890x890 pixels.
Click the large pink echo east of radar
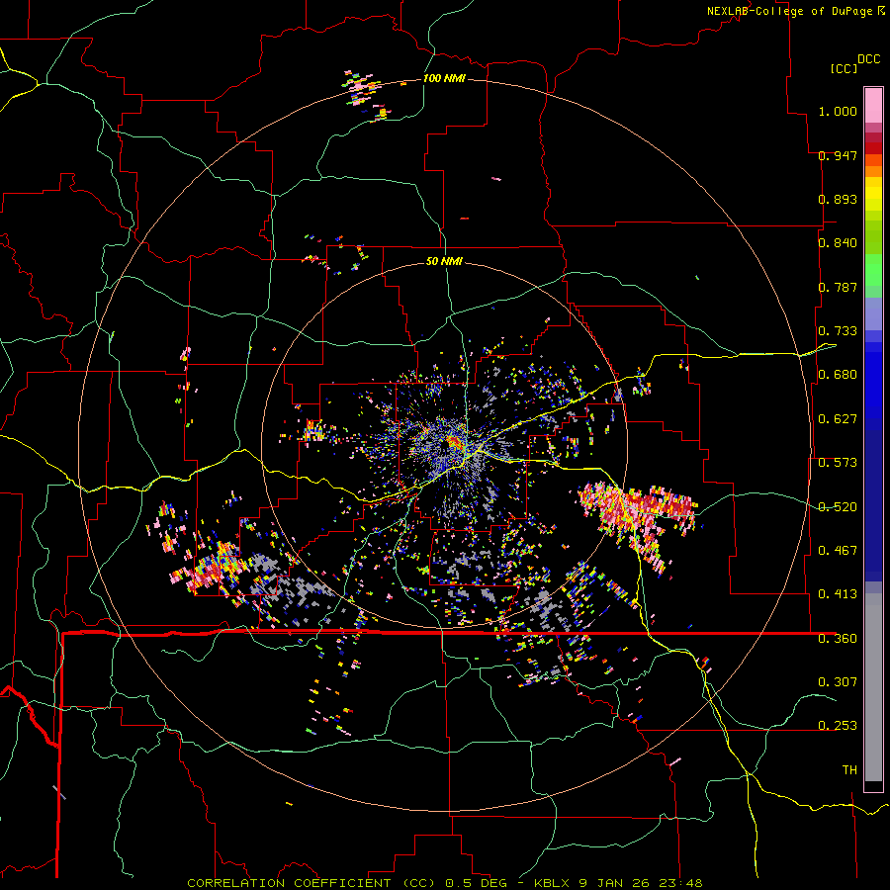coord(637,512)
